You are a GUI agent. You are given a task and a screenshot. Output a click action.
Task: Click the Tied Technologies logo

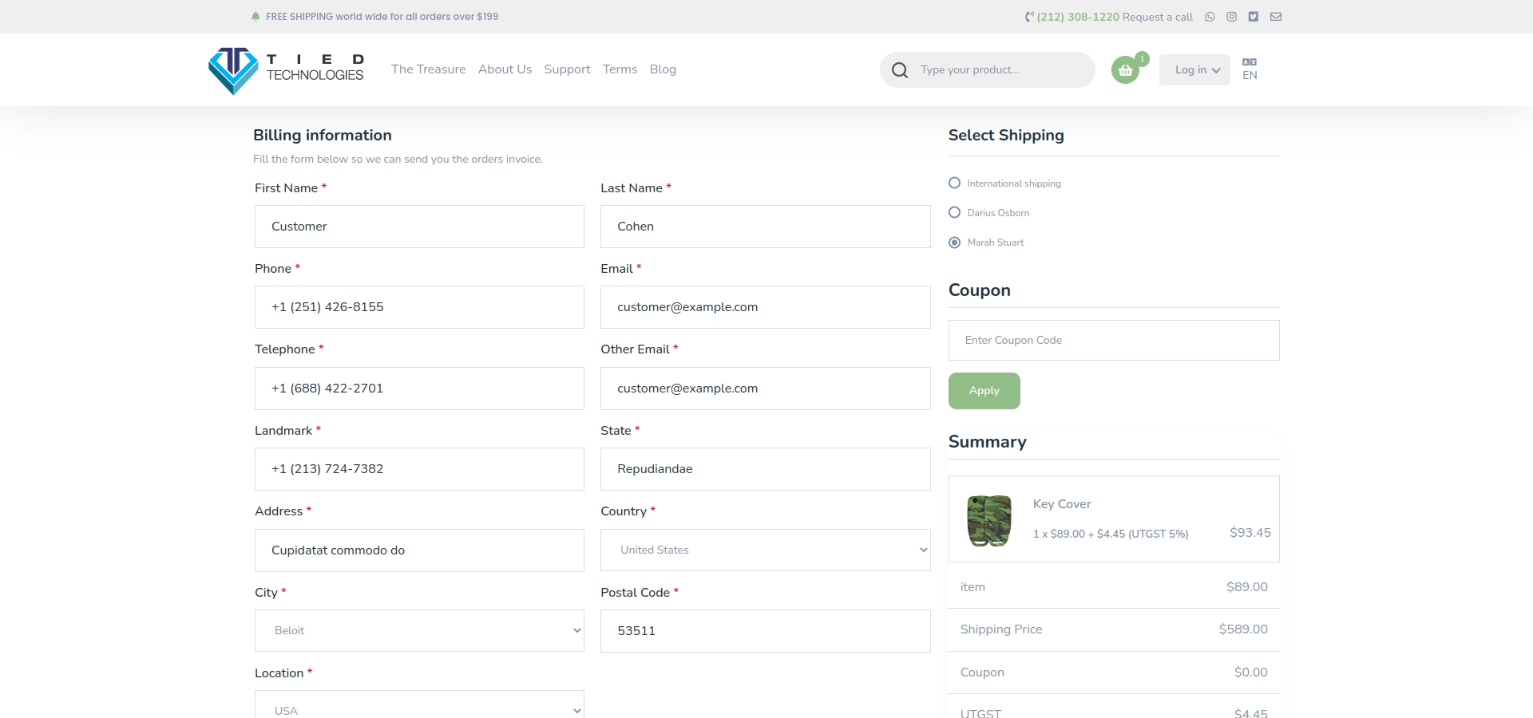point(285,70)
